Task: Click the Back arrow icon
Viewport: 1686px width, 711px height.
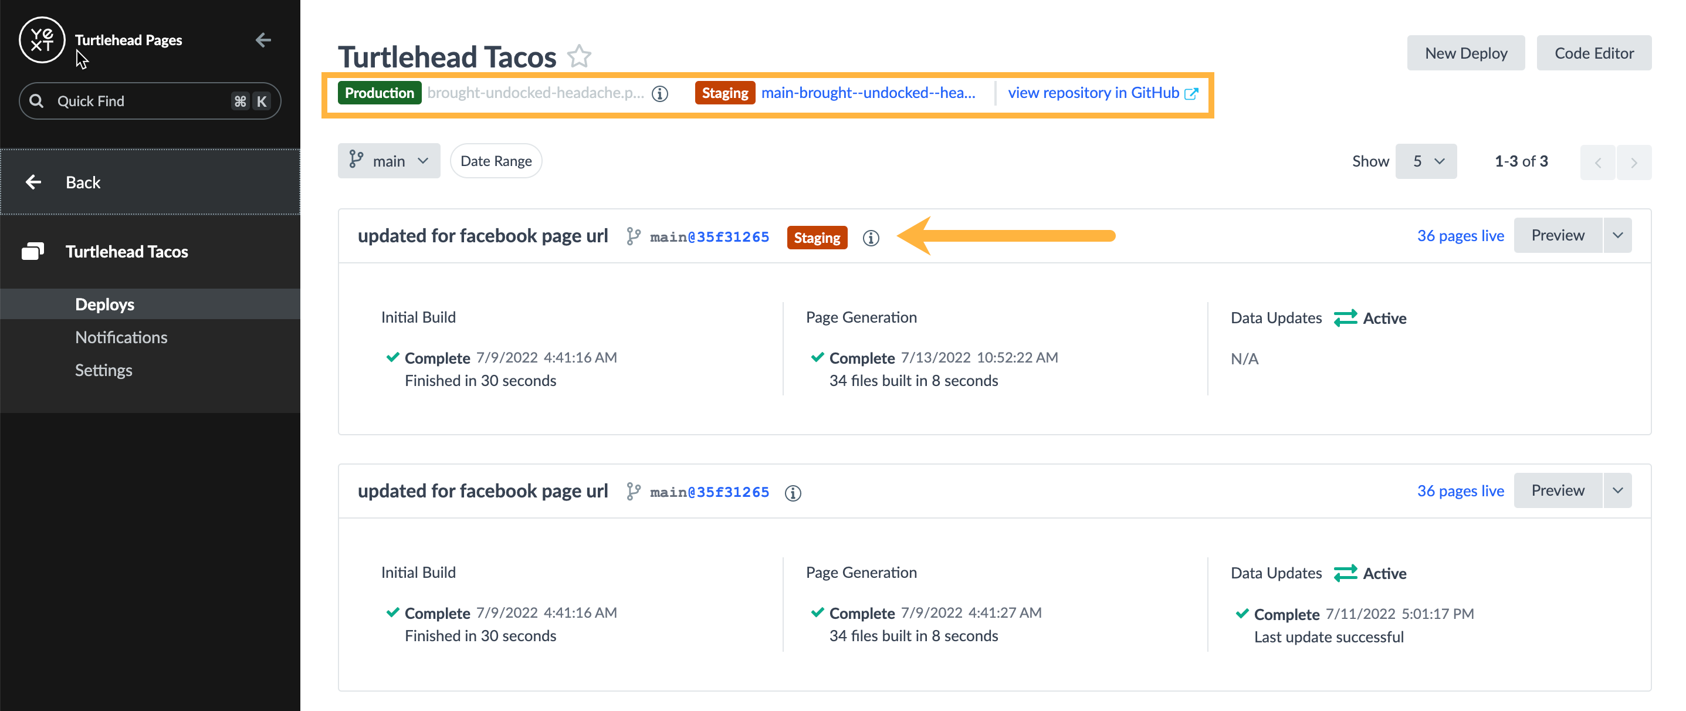Action: click(x=33, y=182)
